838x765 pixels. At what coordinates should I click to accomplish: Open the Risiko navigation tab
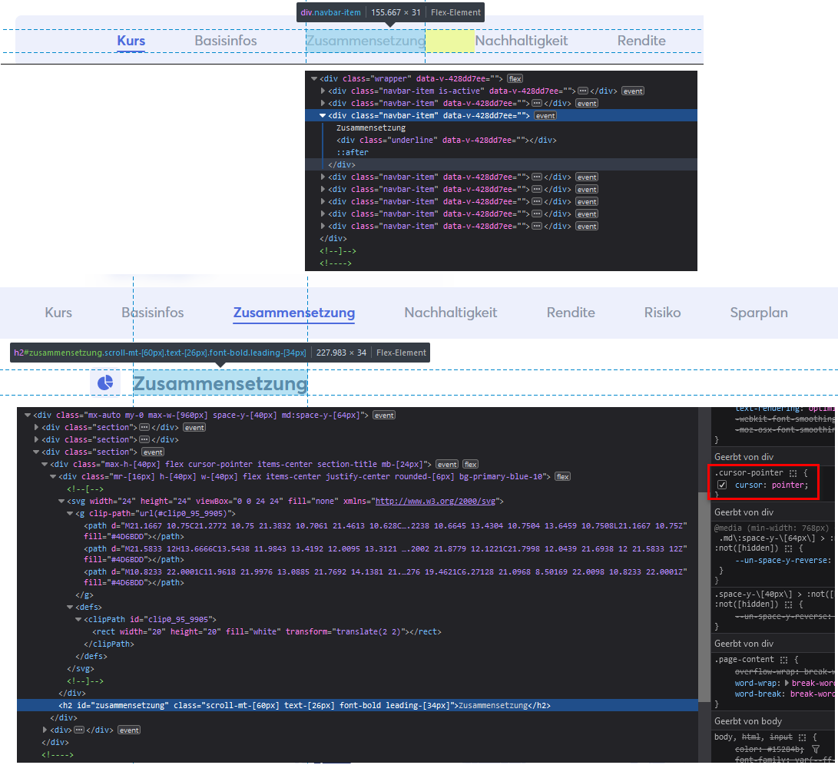click(662, 313)
